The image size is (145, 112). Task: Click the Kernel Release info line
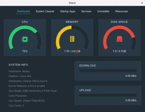(x=27, y=86)
